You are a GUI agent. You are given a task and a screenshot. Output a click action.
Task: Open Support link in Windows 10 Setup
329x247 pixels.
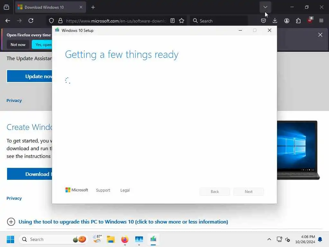pos(103,190)
